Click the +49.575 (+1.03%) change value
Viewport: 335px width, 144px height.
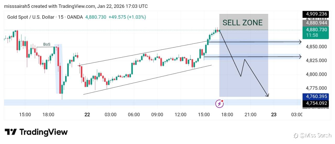click(x=127, y=17)
